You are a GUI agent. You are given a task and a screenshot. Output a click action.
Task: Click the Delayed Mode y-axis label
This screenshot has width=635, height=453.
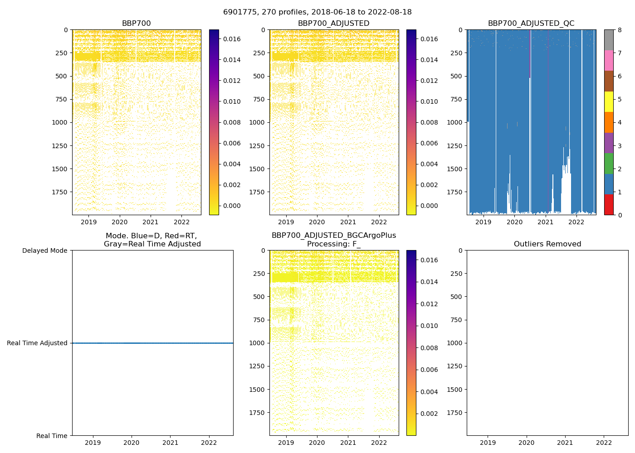[44, 251]
